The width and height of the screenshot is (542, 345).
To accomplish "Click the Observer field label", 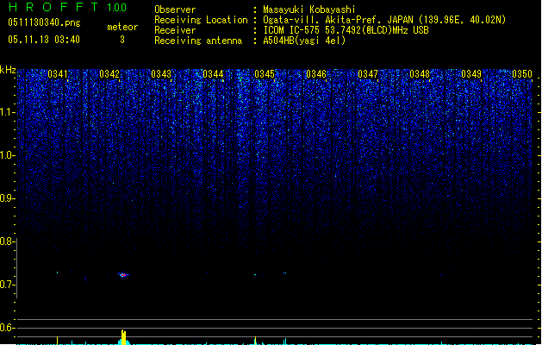I will tap(175, 9).
